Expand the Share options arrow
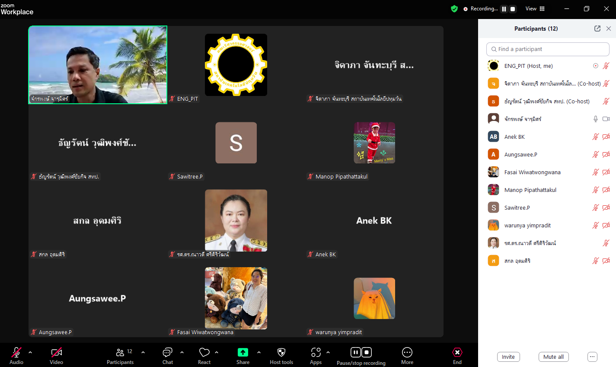The image size is (616, 367). (259, 352)
